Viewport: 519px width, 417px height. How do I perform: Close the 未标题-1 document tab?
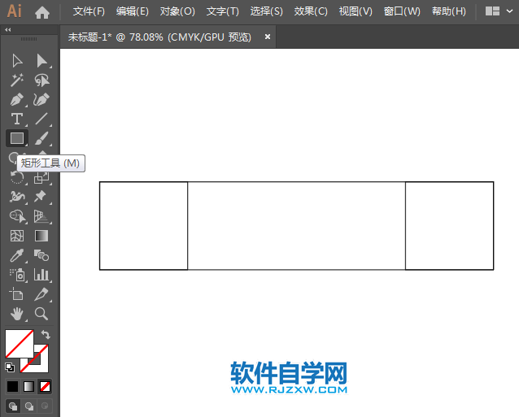point(268,37)
